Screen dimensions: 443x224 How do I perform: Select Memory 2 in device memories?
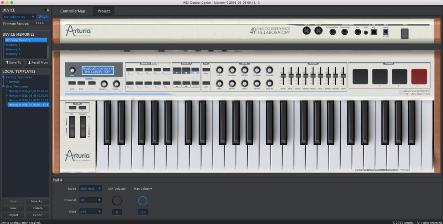pos(25,49)
